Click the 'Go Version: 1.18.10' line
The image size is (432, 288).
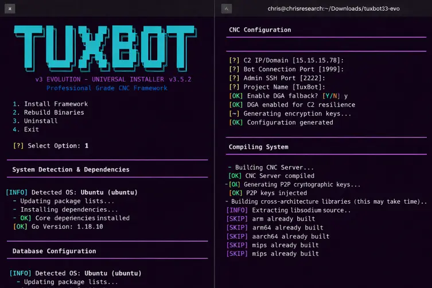click(x=58, y=227)
